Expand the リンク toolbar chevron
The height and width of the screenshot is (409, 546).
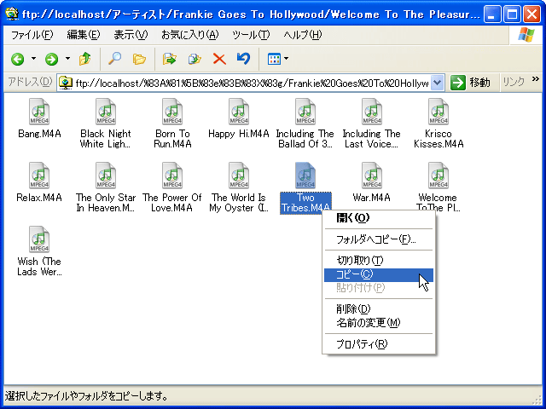pos(535,79)
